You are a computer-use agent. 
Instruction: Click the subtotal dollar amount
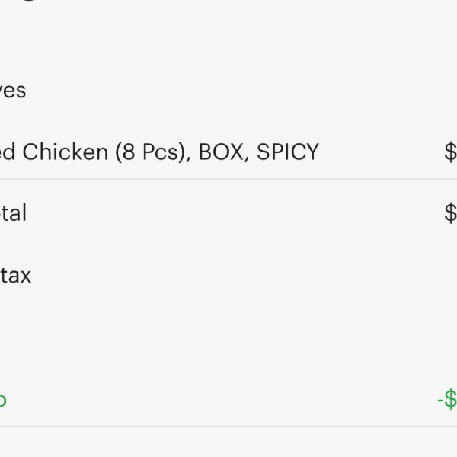[451, 213]
